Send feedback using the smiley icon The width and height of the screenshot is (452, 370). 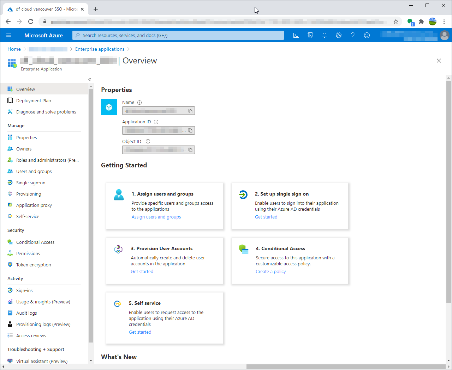click(367, 35)
